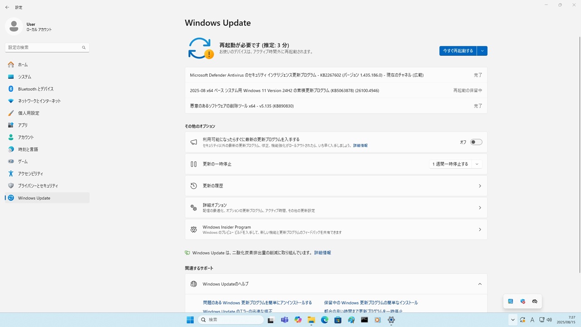
Task: Click the プライバシーとセキュリティ shield icon
Action: pos(11,186)
